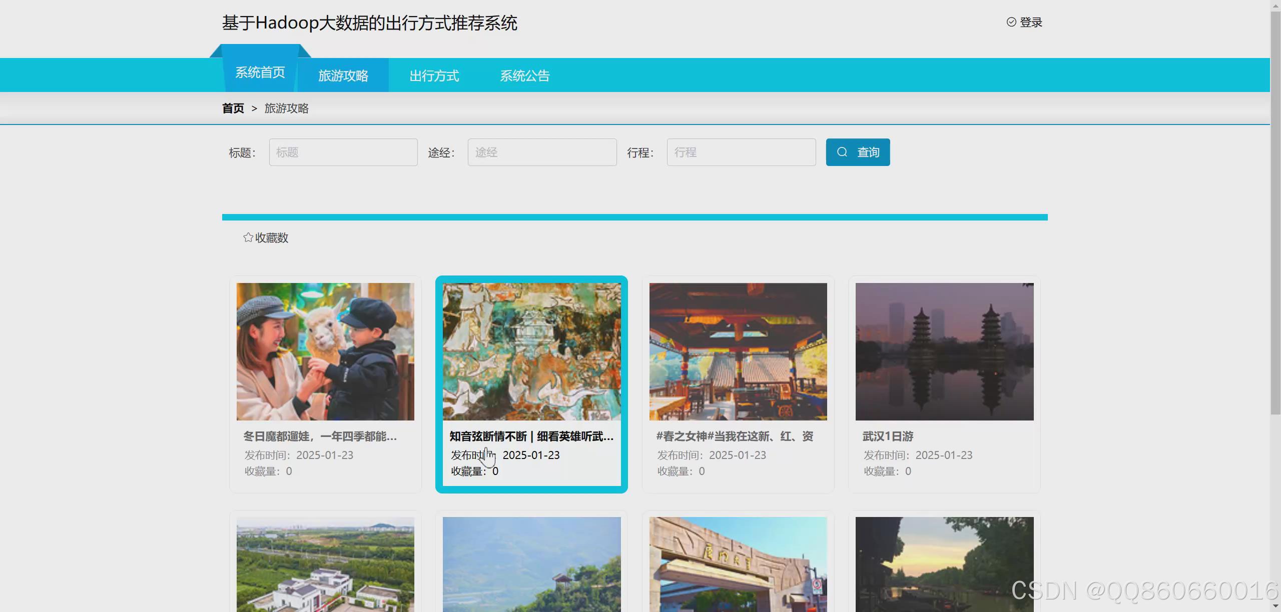Open the 出行方式 menu tab

434,75
